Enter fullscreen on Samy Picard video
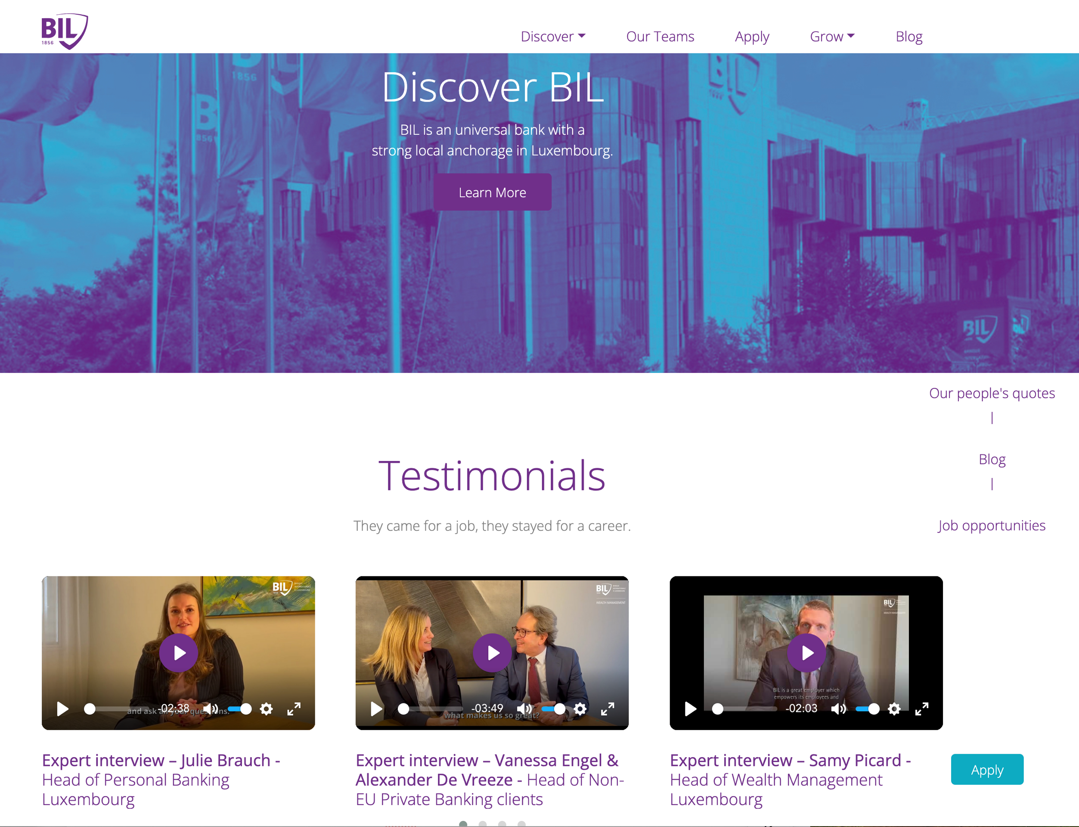Viewport: 1079px width, 827px height. pos(922,709)
